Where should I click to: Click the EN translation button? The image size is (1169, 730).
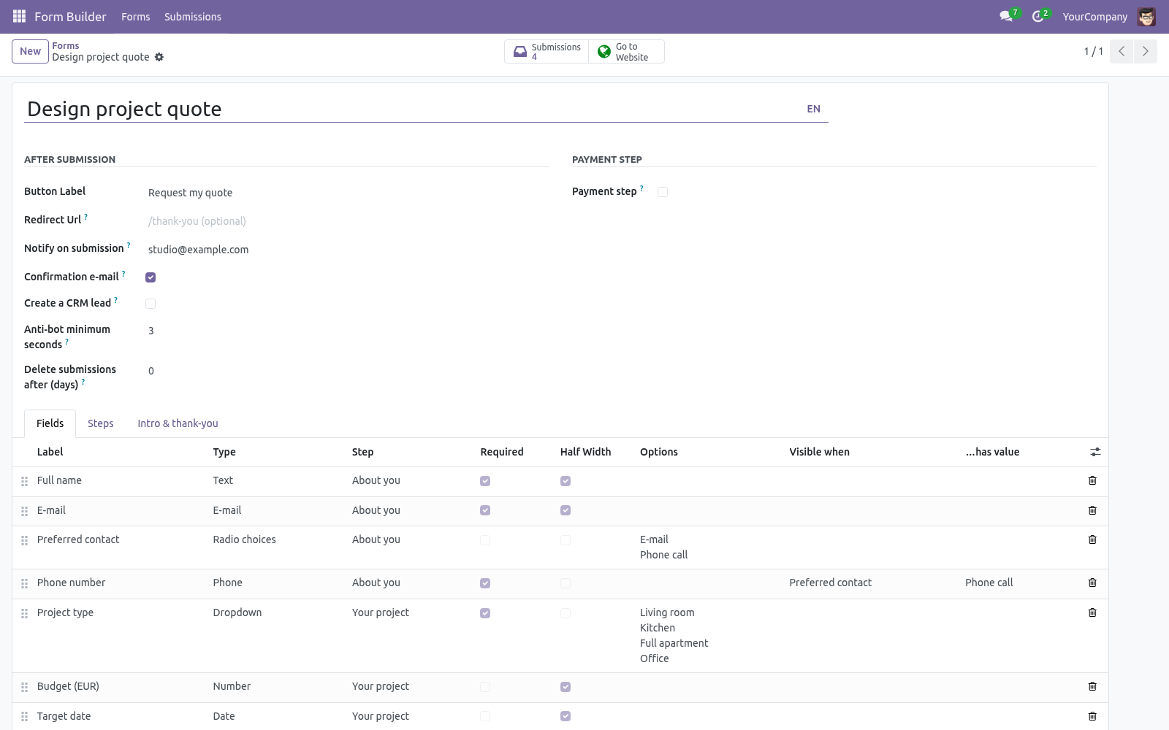pyautogui.click(x=813, y=109)
